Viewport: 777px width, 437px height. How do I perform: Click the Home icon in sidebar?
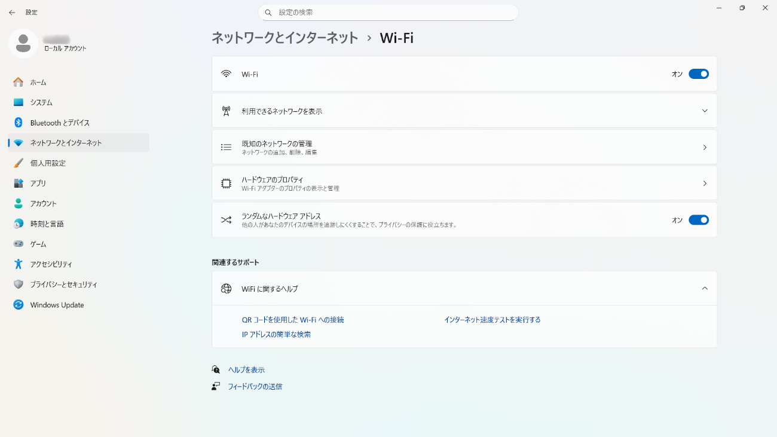(x=19, y=82)
